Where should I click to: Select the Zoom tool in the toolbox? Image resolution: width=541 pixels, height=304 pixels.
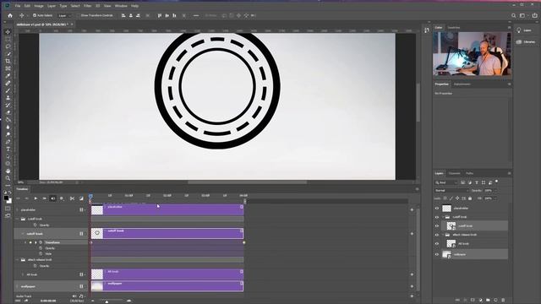tap(8, 178)
